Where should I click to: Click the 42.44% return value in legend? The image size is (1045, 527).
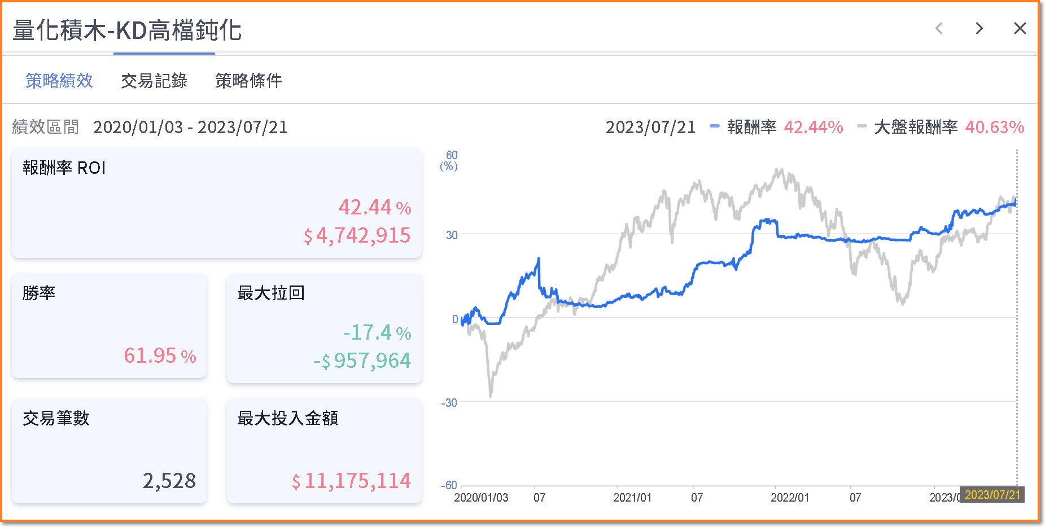[814, 127]
